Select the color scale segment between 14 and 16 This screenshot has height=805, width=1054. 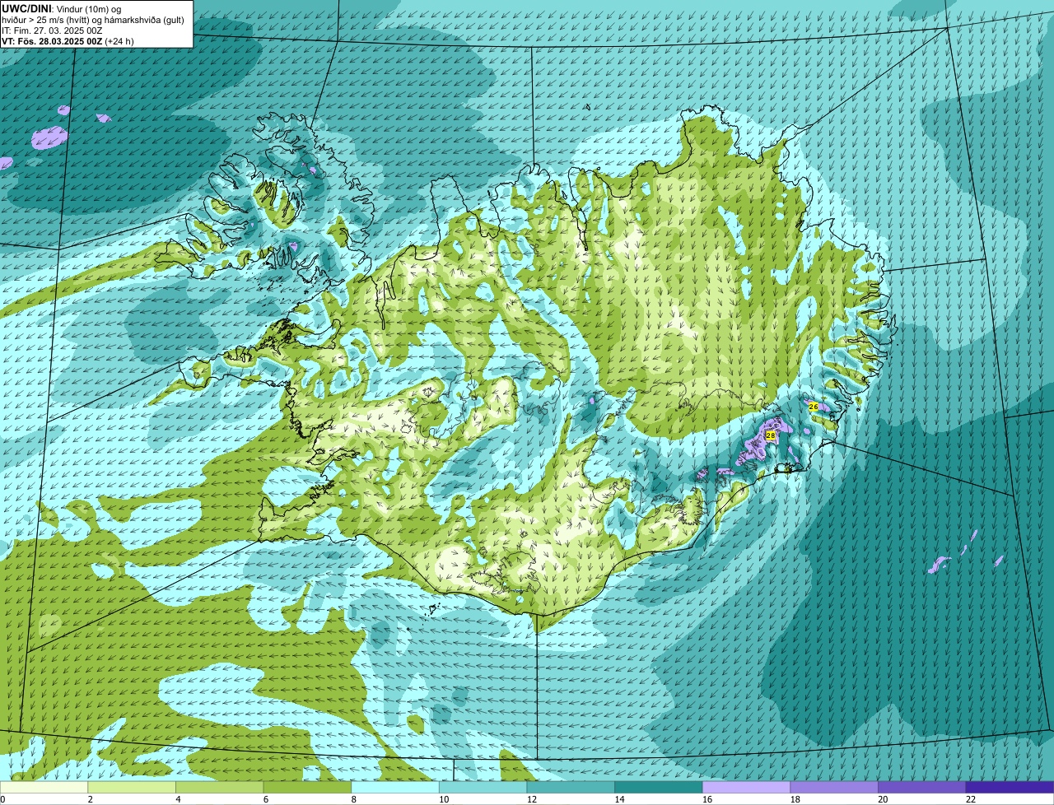(659, 787)
